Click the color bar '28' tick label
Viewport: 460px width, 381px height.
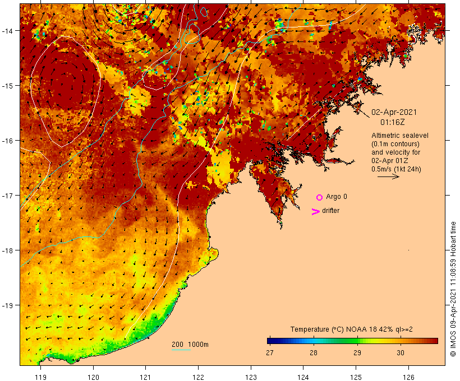tap(314, 353)
